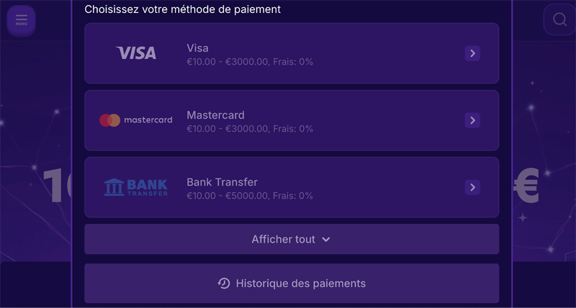576x308 pixels.
Task: Click the Mastercard logo
Action: tap(136, 120)
